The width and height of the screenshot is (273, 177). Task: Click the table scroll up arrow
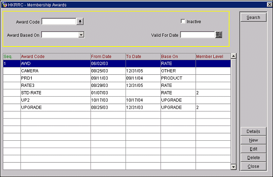click(x=233, y=56)
